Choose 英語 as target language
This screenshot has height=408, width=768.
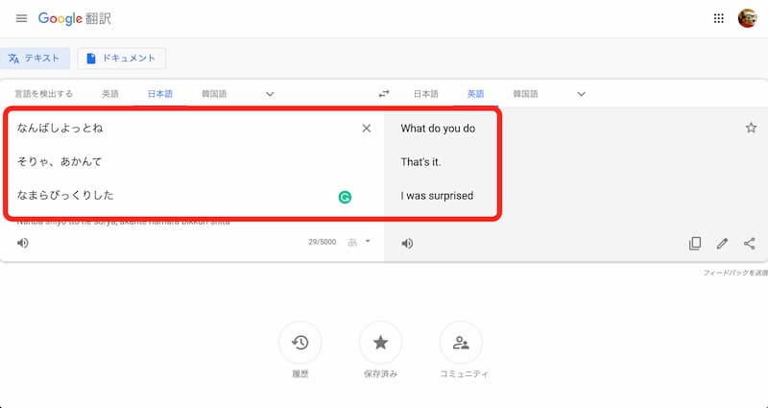(475, 93)
